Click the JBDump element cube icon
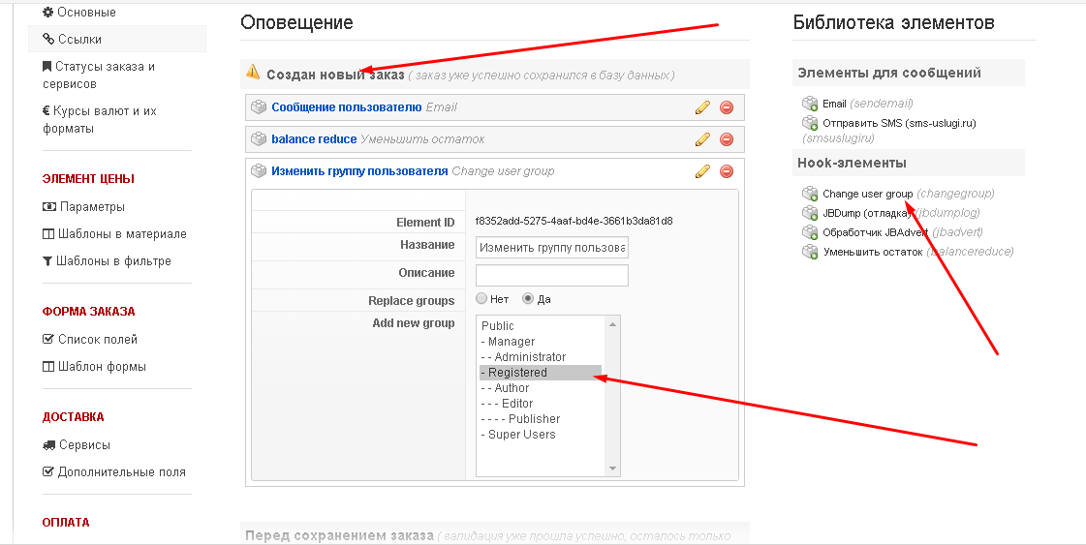This screenshot has width=1086, height=545. click(810, 213)
